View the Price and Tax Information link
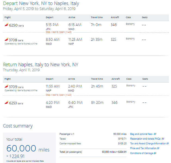Image resolution: width=171 pixels, height=163 pixels. [x=143, y=148]
